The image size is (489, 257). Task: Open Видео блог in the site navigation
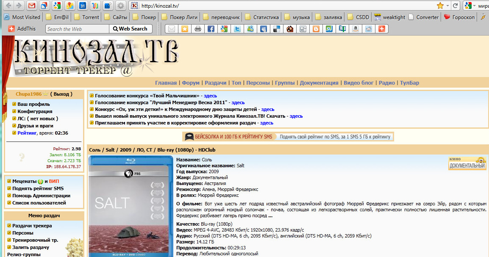[x=358, y=83]
